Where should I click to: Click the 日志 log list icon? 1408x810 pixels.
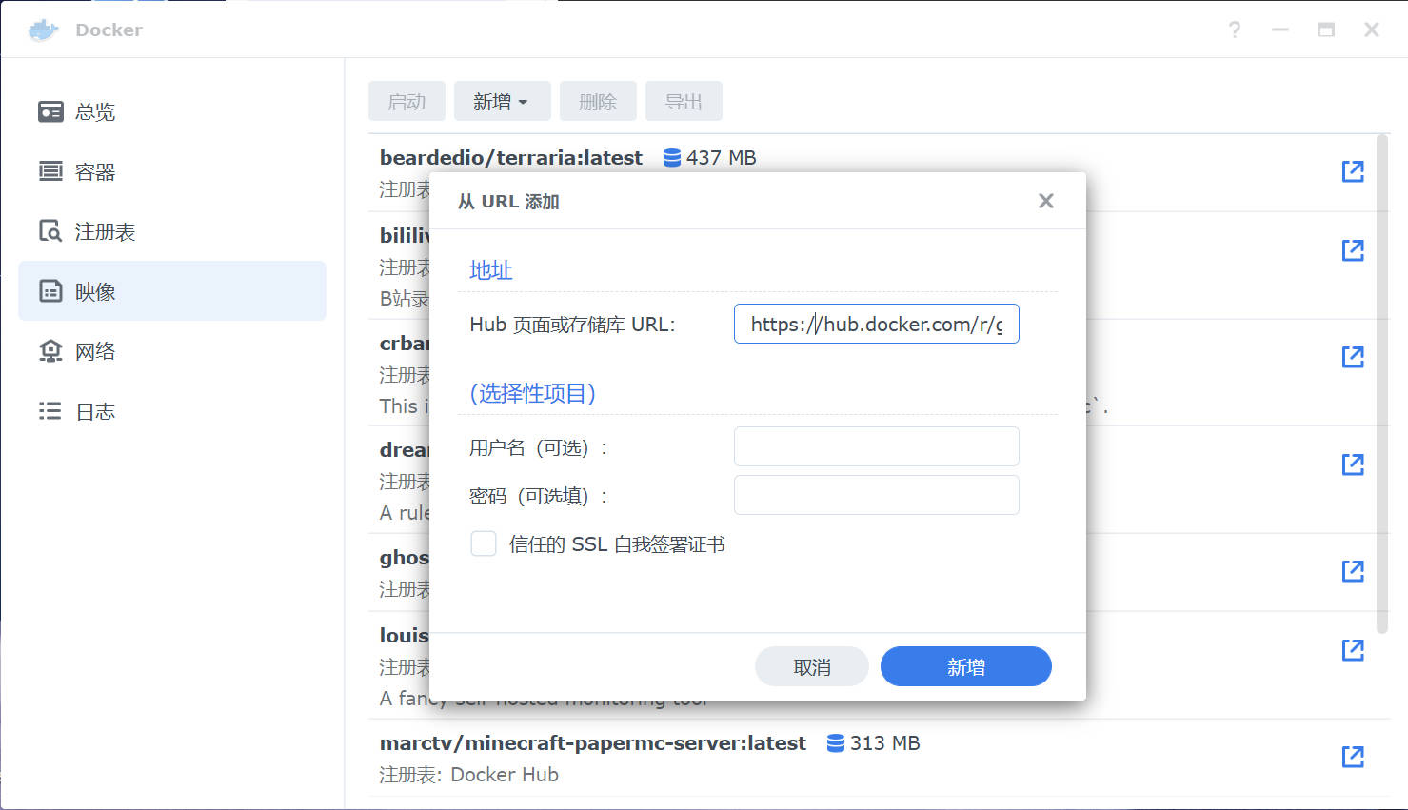tap(50, 411)
